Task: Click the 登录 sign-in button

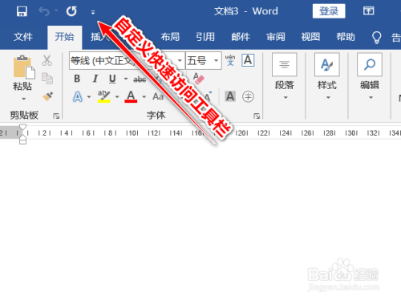Action: tap(329, 11)
